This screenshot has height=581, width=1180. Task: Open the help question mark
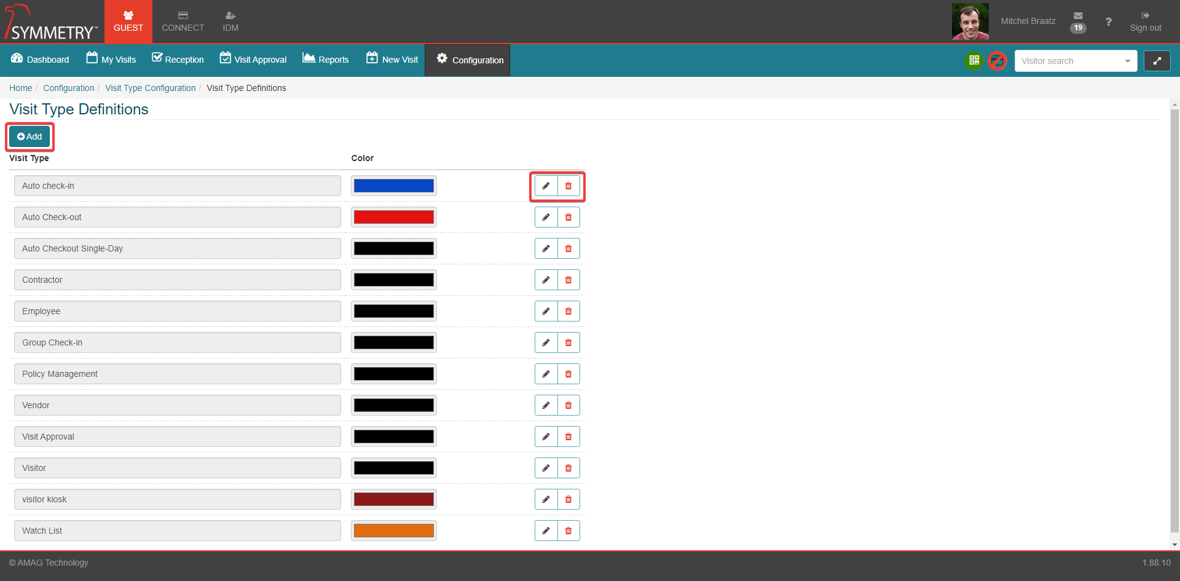pos(1108,22)
